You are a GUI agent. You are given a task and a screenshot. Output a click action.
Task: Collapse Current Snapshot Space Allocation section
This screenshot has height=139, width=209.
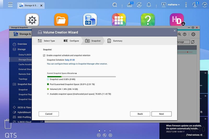point(62,73)
